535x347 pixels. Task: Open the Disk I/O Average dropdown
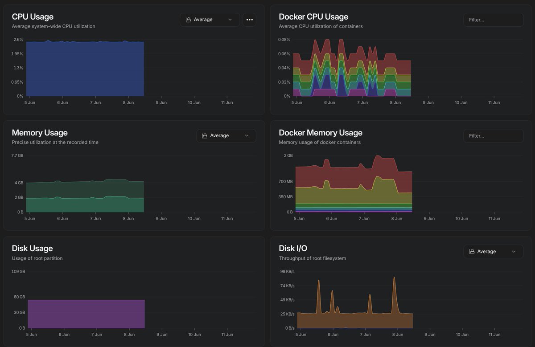pos(493,252)
